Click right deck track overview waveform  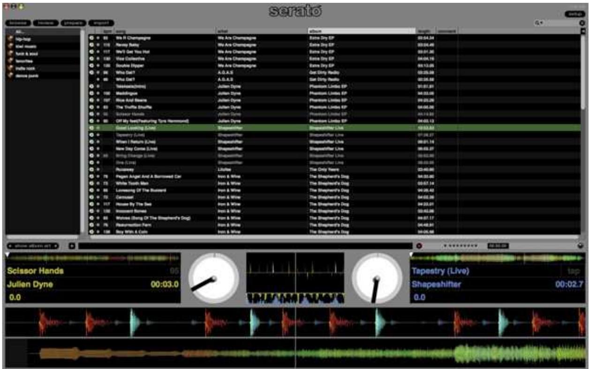click(498, 258)
